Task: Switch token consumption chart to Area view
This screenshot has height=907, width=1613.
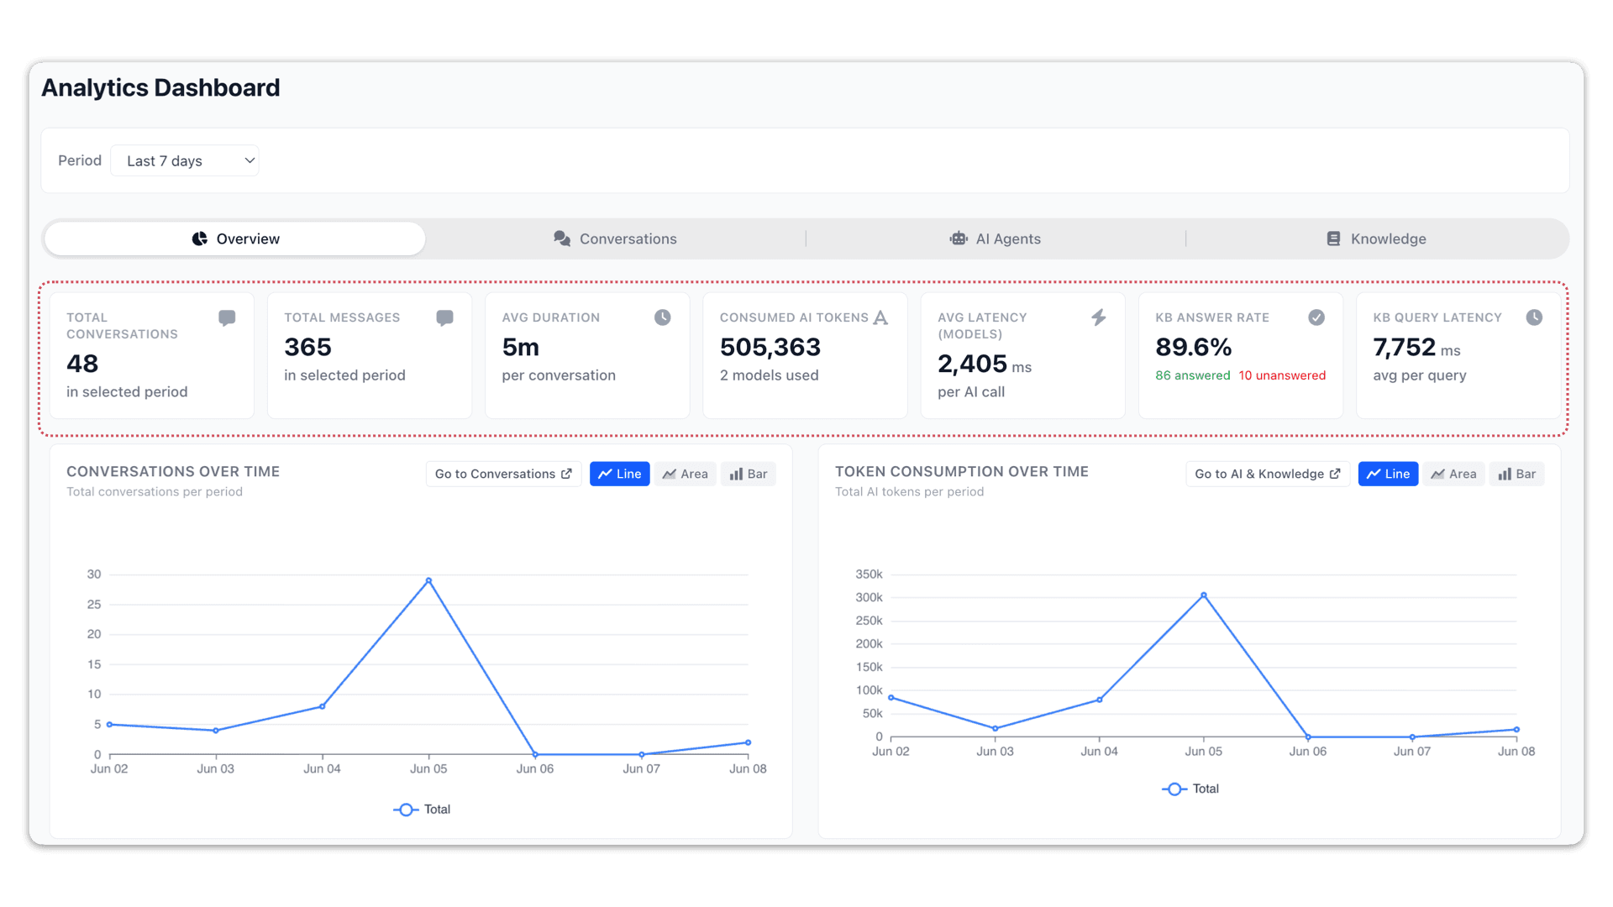Action: [1454, 474]
